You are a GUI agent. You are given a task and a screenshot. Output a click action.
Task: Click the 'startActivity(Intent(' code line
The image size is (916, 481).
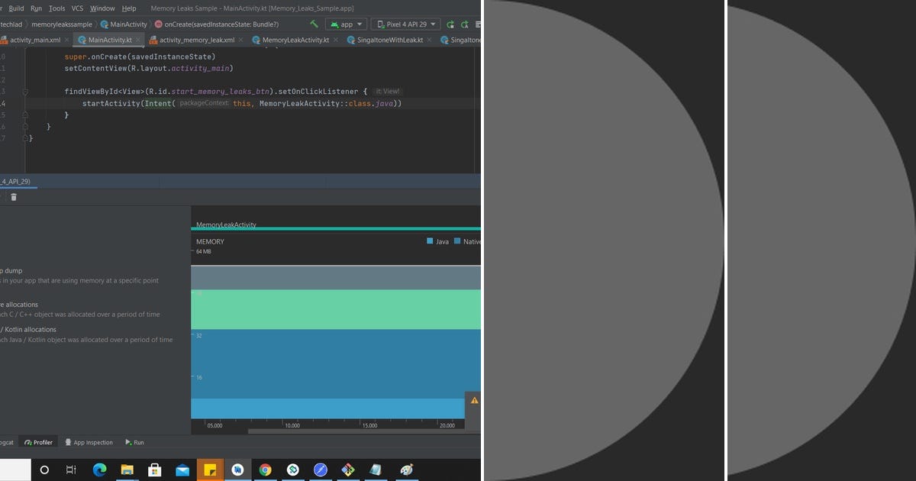(242, 103)
